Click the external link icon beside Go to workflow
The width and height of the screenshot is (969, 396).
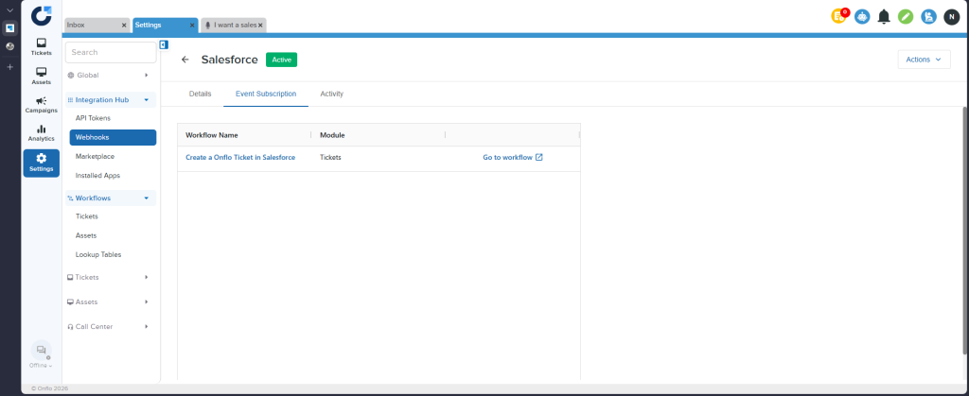click(538, 157)
